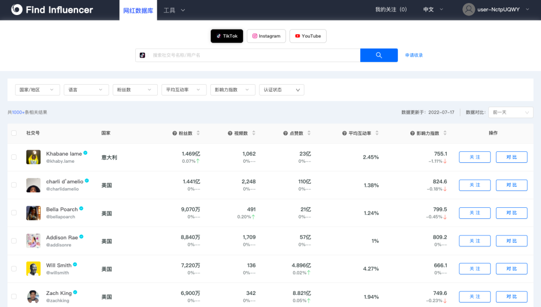The height and width of the screenshot is (307, 541).
Task: Check the Addison Rae row checkbox
Action: [14, 241]
